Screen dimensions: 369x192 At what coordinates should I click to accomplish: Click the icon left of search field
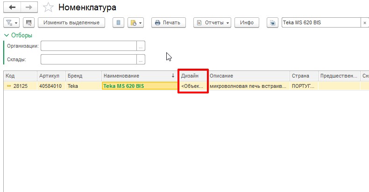[272, 22]
